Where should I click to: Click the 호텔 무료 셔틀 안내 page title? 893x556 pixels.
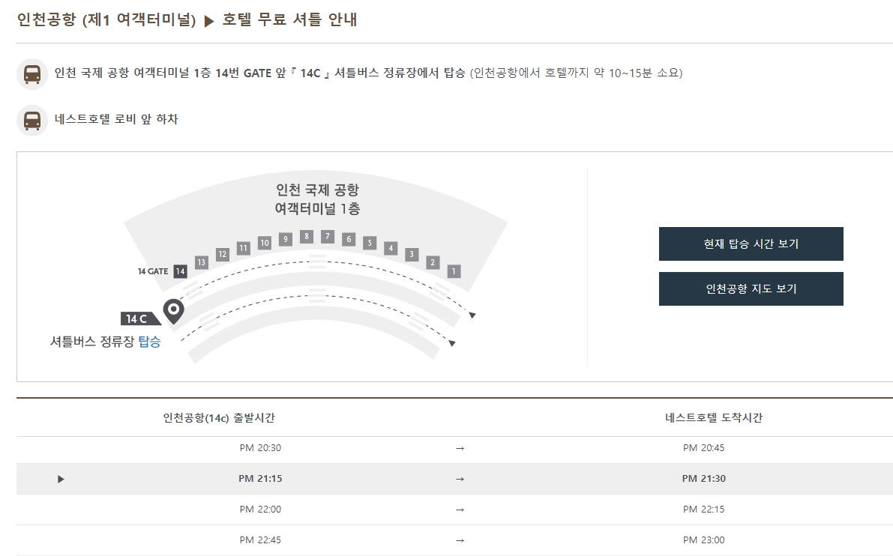pos(289,20)
